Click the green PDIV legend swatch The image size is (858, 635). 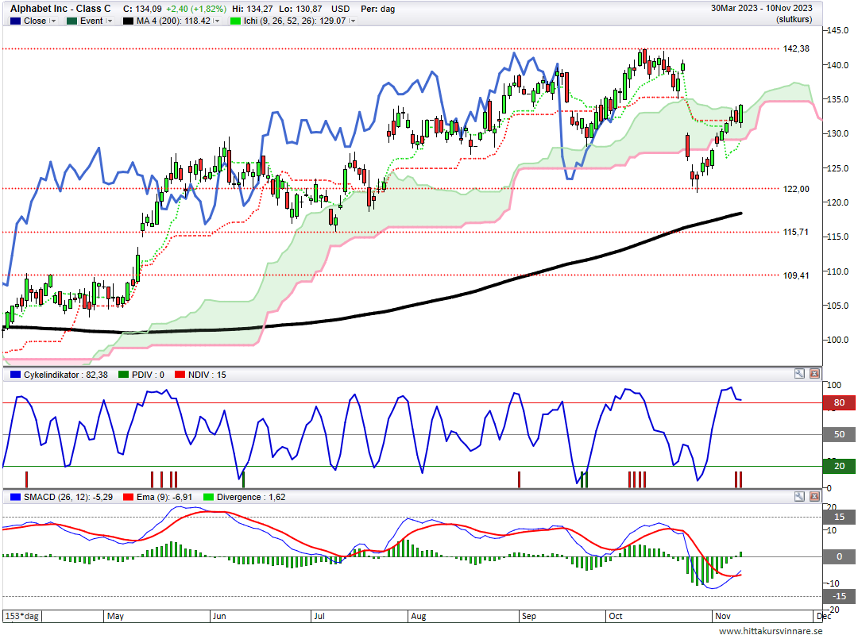pyautogui.click(x=123, y=375)
